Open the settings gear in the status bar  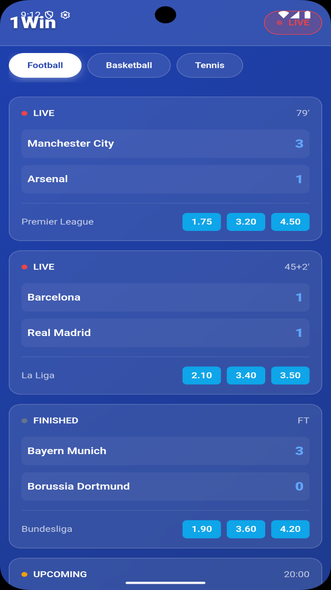tap(65, 15)
